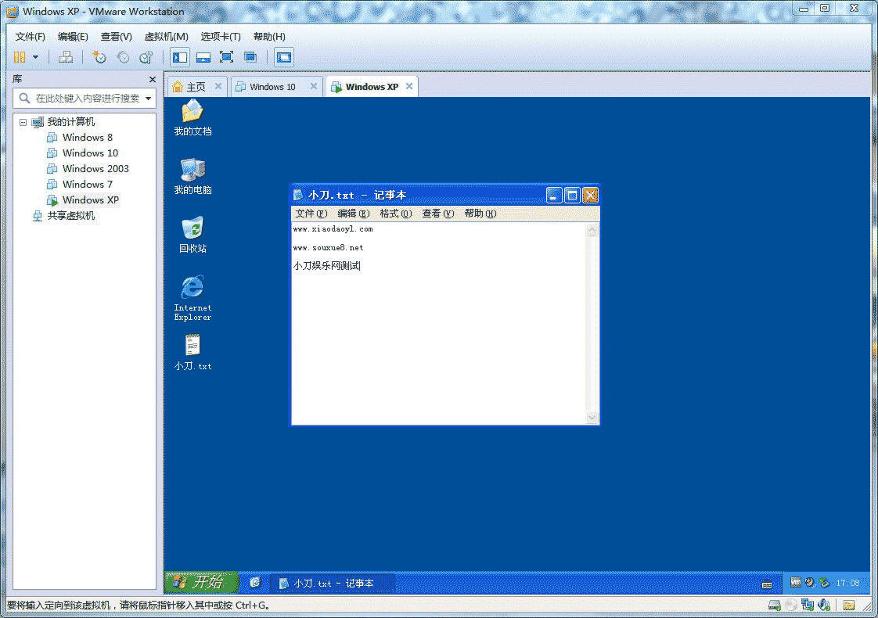878x618 pixels.
Task: Toggle the library sidebar view button
Action: [180, 57]
